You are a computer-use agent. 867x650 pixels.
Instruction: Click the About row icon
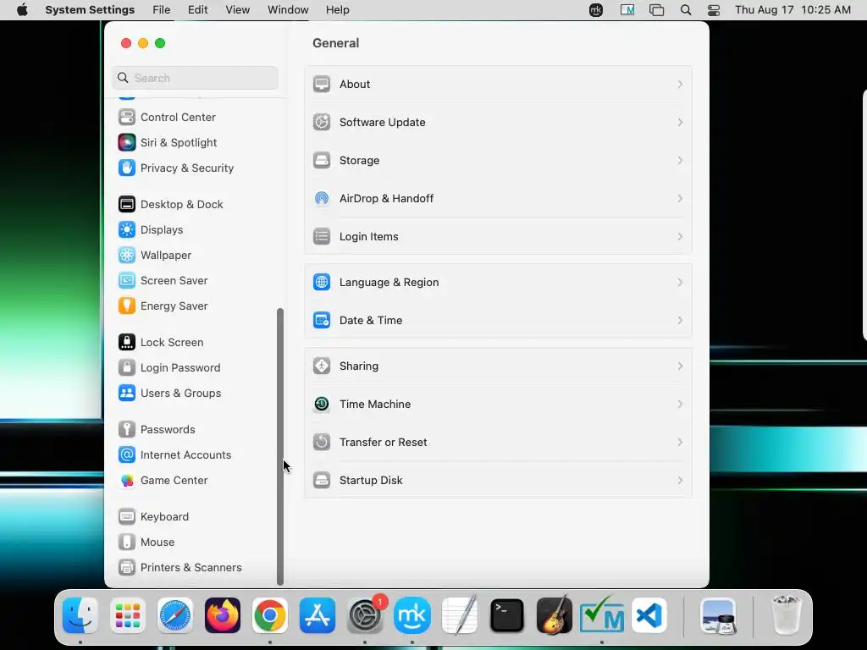[x=322, y=84]
